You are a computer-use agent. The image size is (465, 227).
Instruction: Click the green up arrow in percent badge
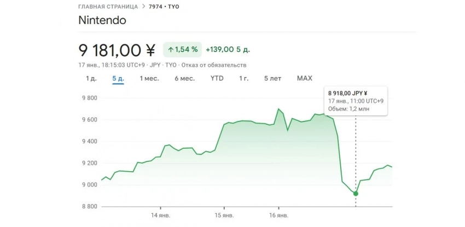point(171,50)
